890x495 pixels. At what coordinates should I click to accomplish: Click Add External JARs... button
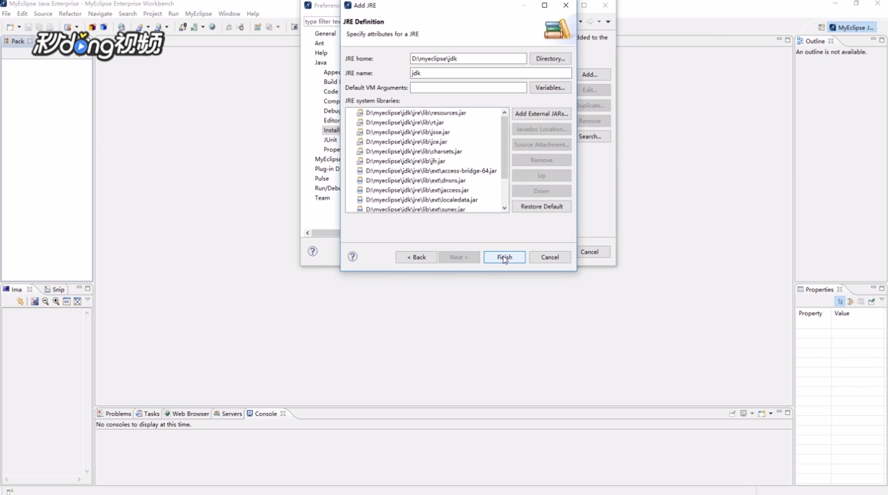542,114
